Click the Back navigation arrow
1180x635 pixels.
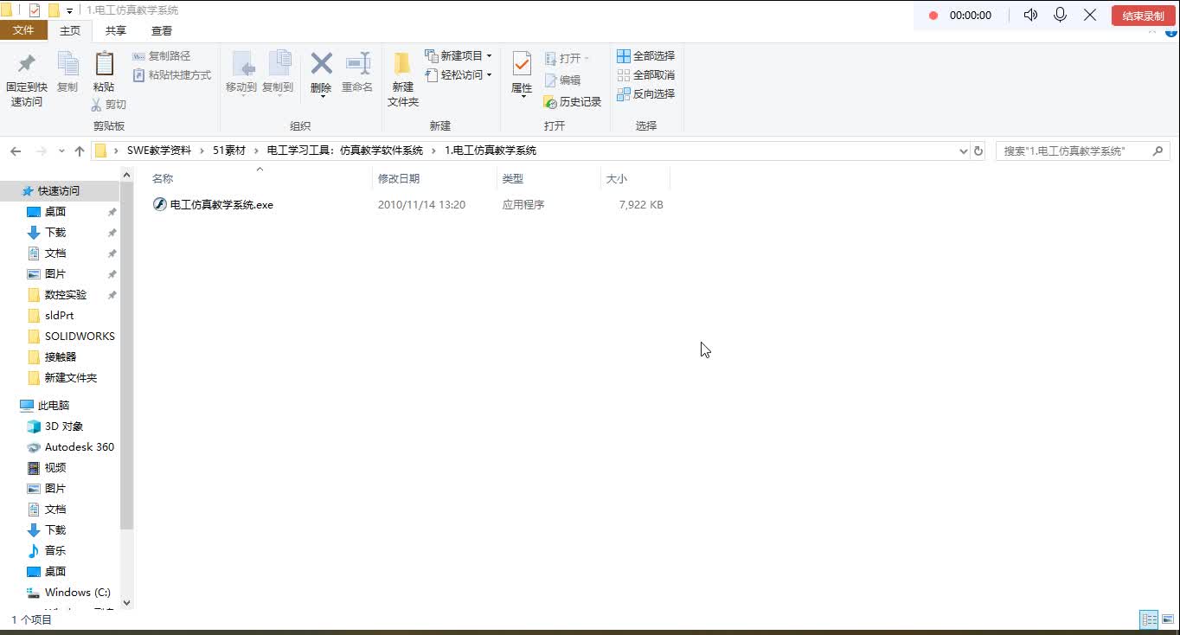(16, 151)
